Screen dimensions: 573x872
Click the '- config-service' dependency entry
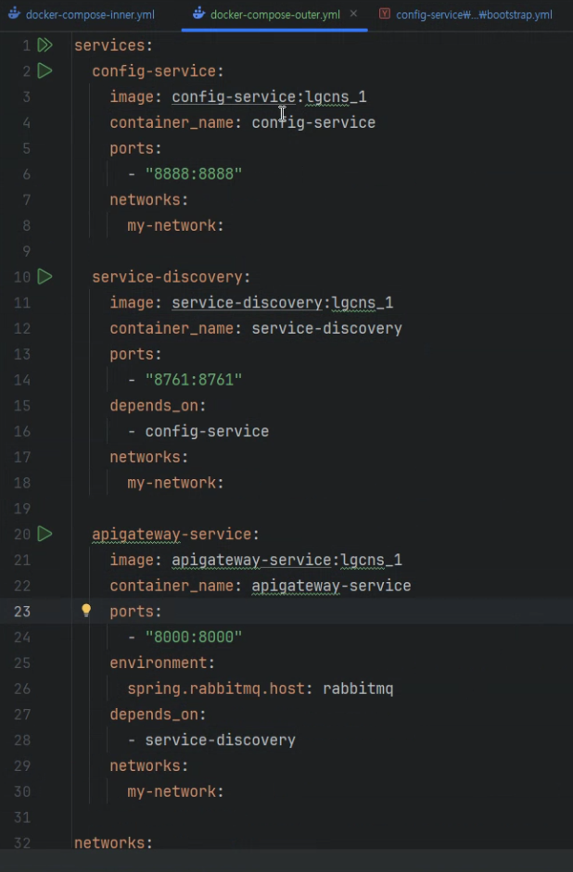click(198, 431)
